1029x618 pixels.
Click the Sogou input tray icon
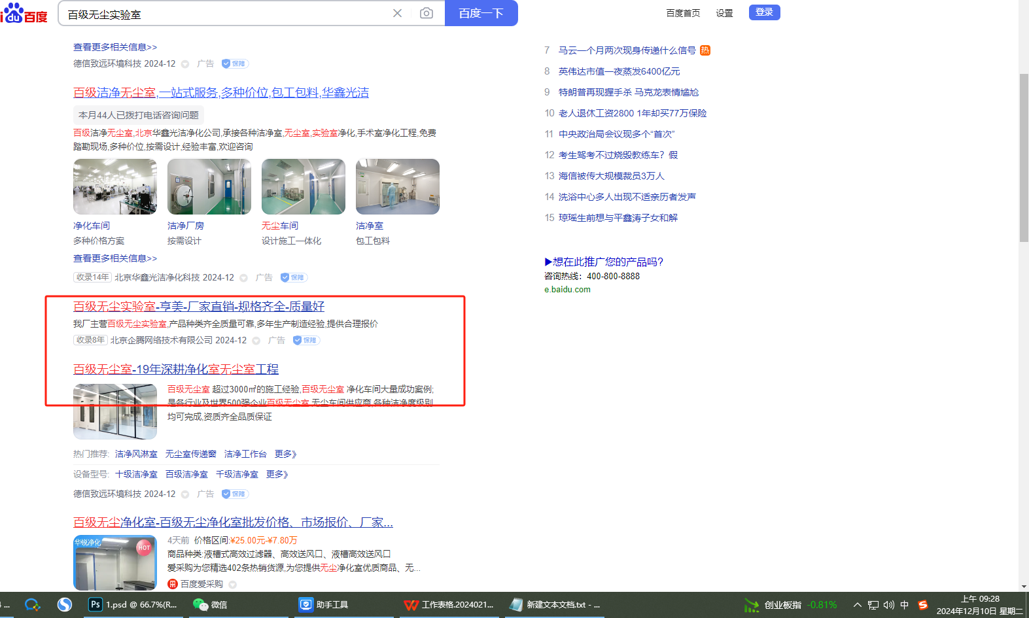pyautogui.click(x=923, y=605)
